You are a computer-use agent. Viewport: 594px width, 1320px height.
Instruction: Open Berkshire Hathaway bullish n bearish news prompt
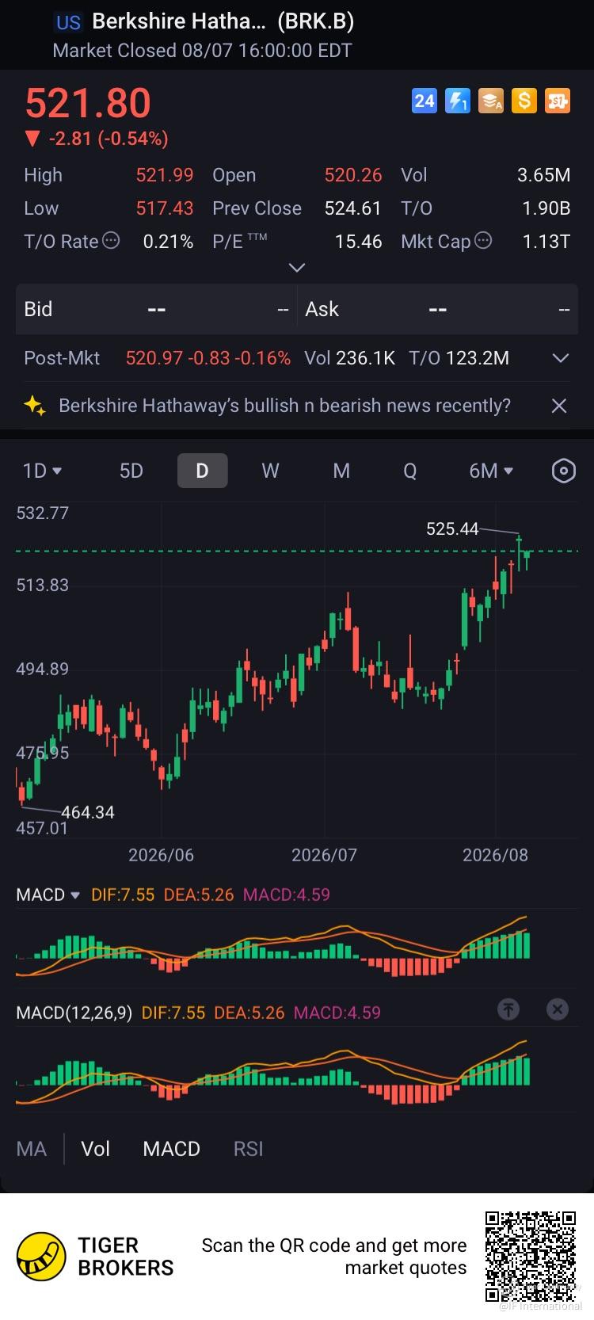pyautogui.click(x=285, y=406)
